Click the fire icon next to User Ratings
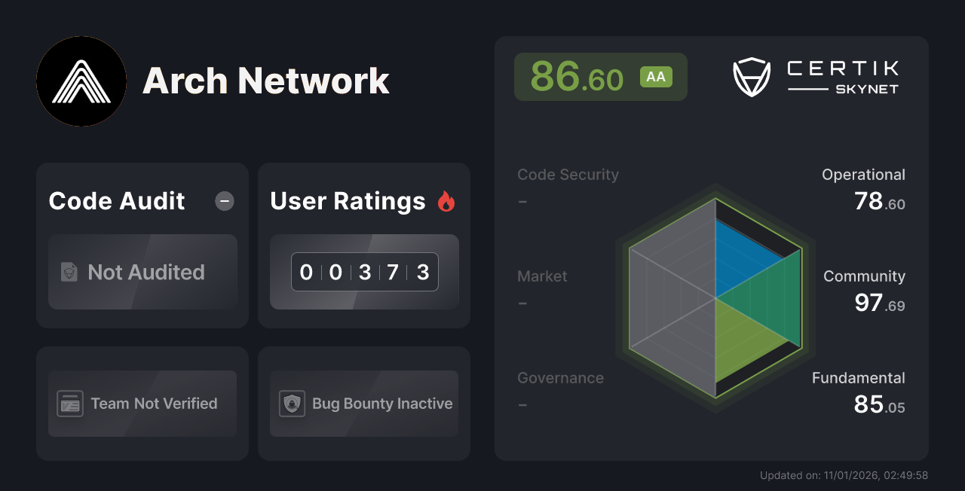The image size is (965, 491). tap(446, 200)
